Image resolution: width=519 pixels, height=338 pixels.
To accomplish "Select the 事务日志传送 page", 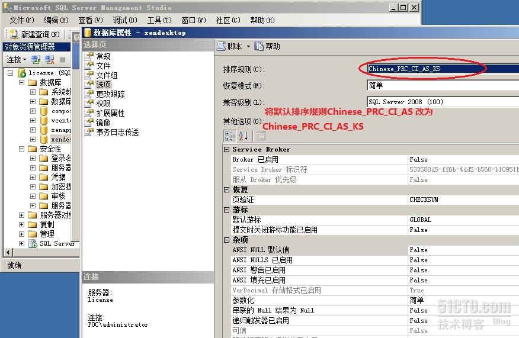I will click(x=117, y=132).
